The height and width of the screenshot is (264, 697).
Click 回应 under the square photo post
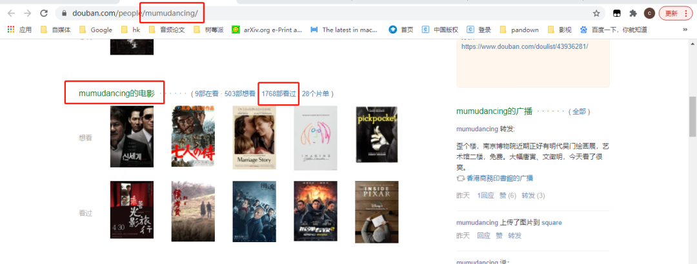tap(483, 236)
